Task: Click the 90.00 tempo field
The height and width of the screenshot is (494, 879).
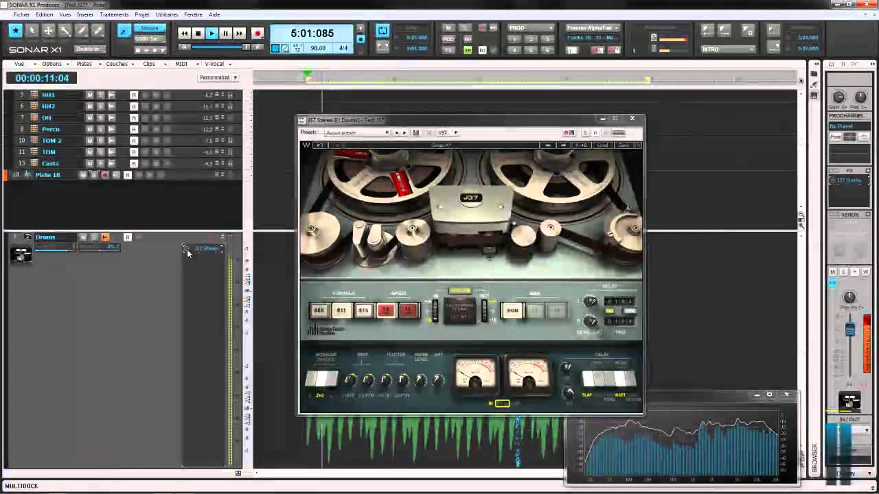Action: coord(317,48)
